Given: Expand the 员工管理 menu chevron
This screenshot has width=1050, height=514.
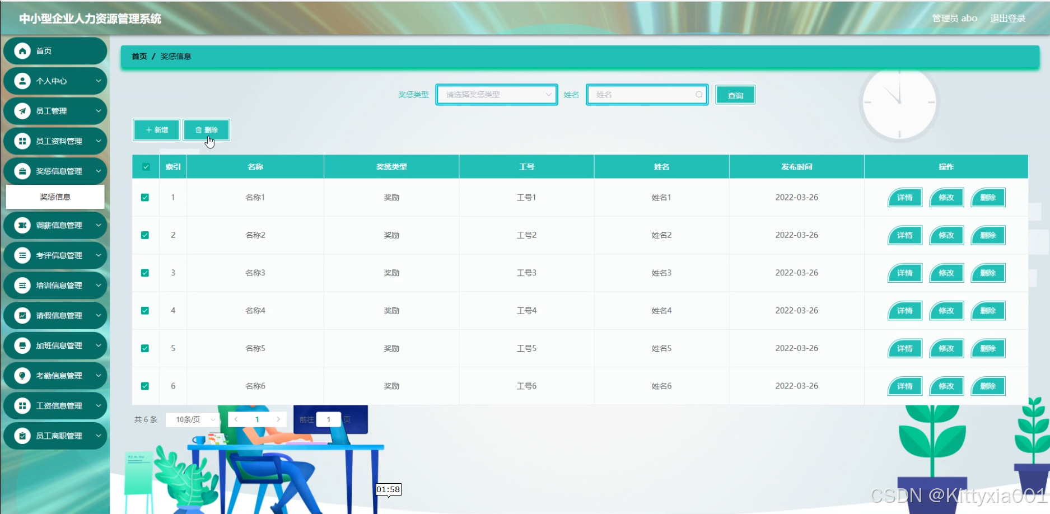Looking at the screenshot, I should point(99,111).
